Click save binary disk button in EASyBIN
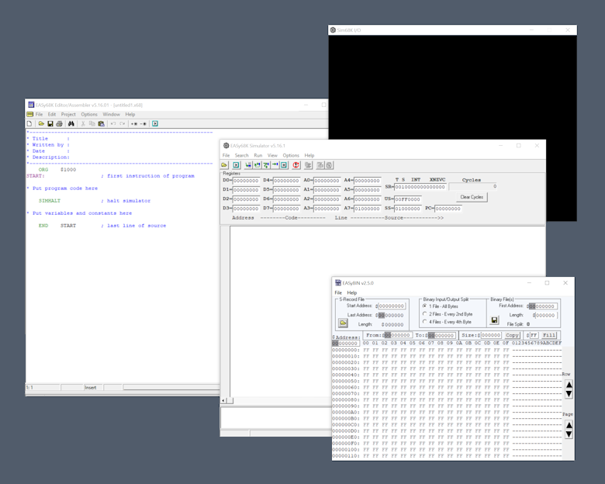 494,320
